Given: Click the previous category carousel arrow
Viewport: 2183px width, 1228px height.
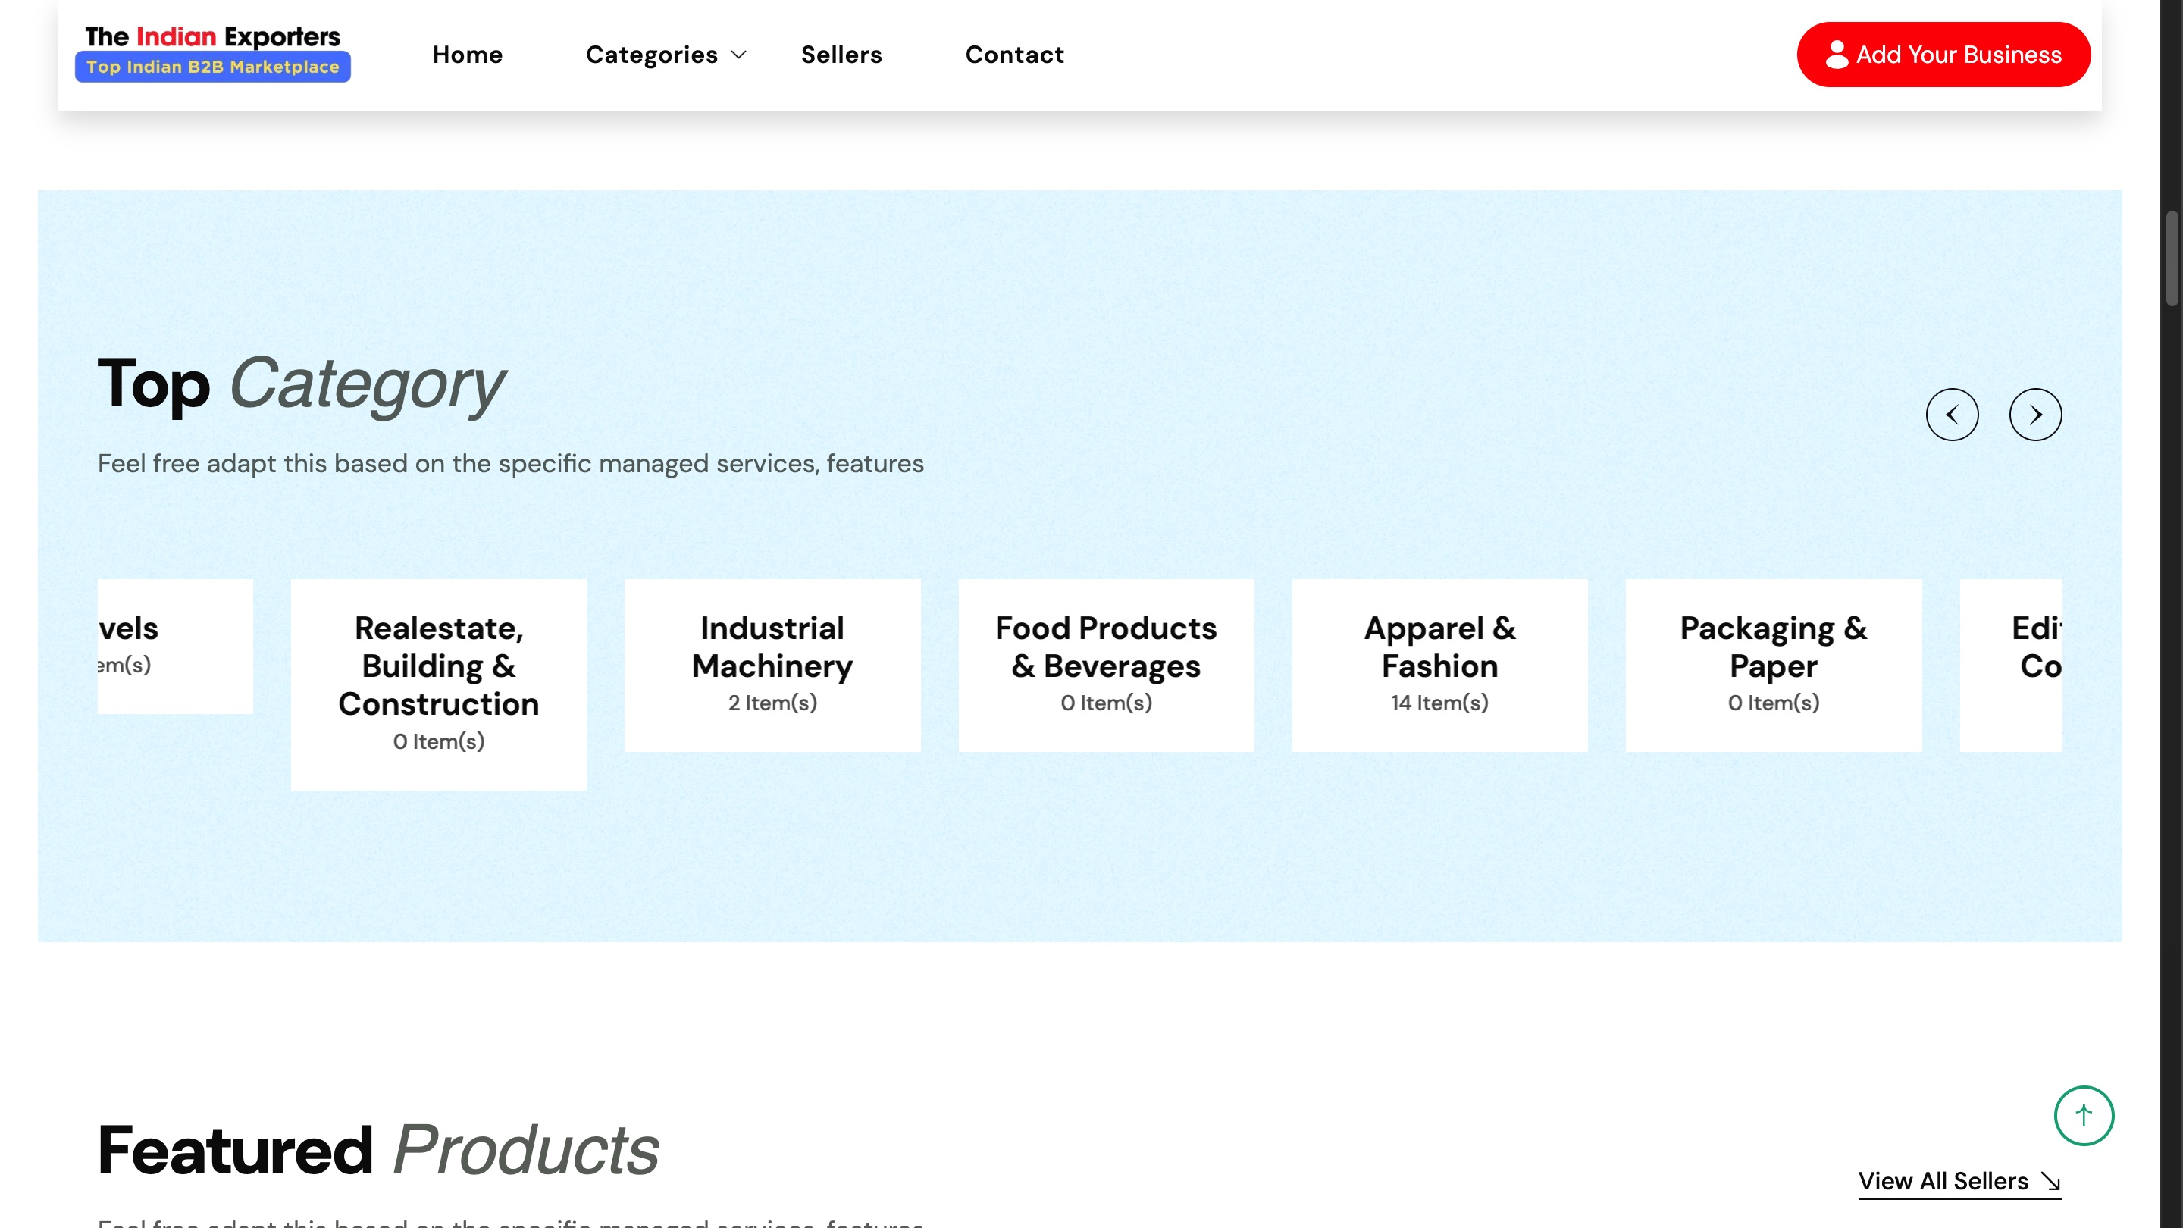Looking at the screenshot, I should [x=1952, y=415].
